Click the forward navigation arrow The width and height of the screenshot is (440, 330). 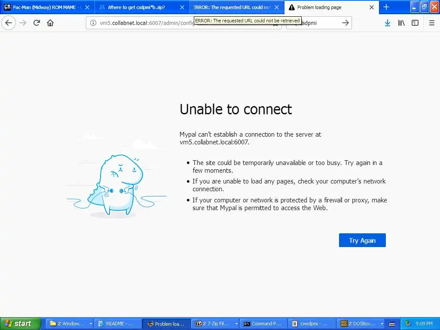[23, 23]
